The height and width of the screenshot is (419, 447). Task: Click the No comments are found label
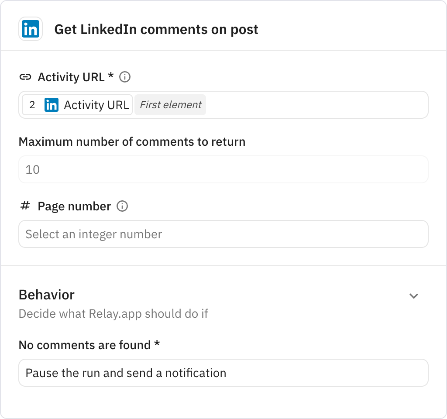point(89,345)
